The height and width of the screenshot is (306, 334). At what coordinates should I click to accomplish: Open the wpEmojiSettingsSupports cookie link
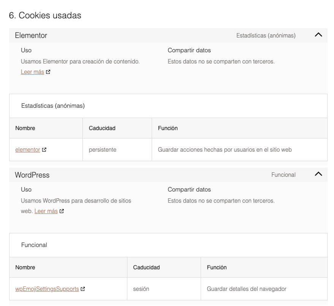[x=47, y=289]
